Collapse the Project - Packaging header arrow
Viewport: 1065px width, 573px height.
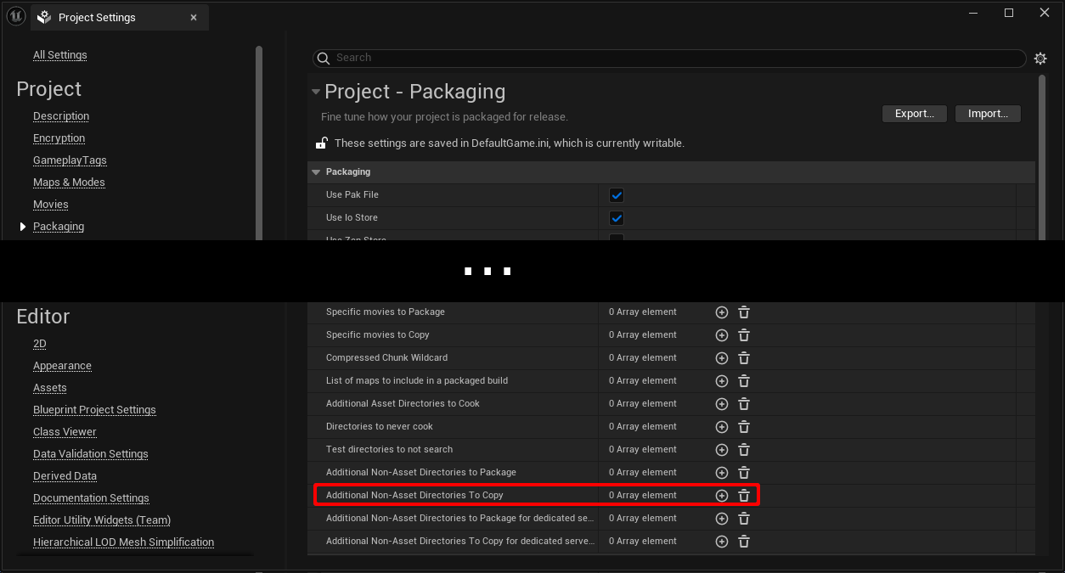pyautogui.click(x=316, y=92)
